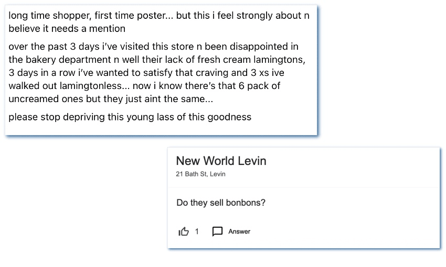Select the question "Do they sell bonbons?"
This screenshot has height=267, width=446.
(x=221, y=203)
